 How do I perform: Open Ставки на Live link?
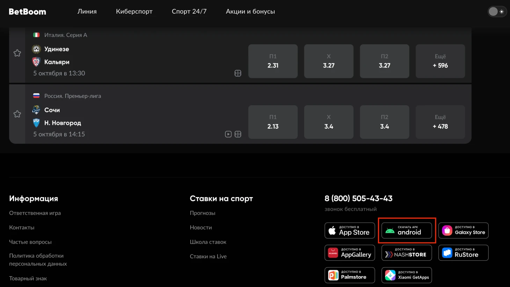pyautogui.click(x=208, y=257)
